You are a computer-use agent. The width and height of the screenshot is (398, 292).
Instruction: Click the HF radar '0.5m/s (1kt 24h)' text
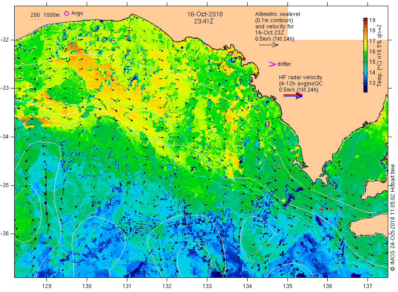[x=298, y=90]
